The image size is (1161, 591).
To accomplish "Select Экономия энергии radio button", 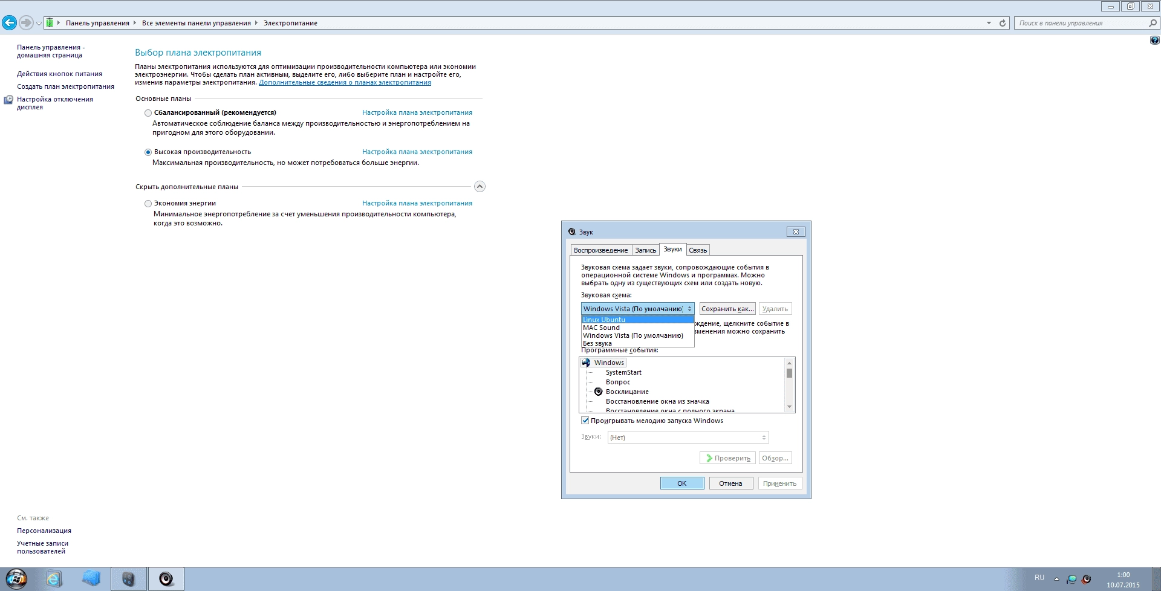I will point(148,204).
